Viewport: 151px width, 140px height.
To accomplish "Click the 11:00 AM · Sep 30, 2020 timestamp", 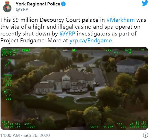I will (25, 135).
